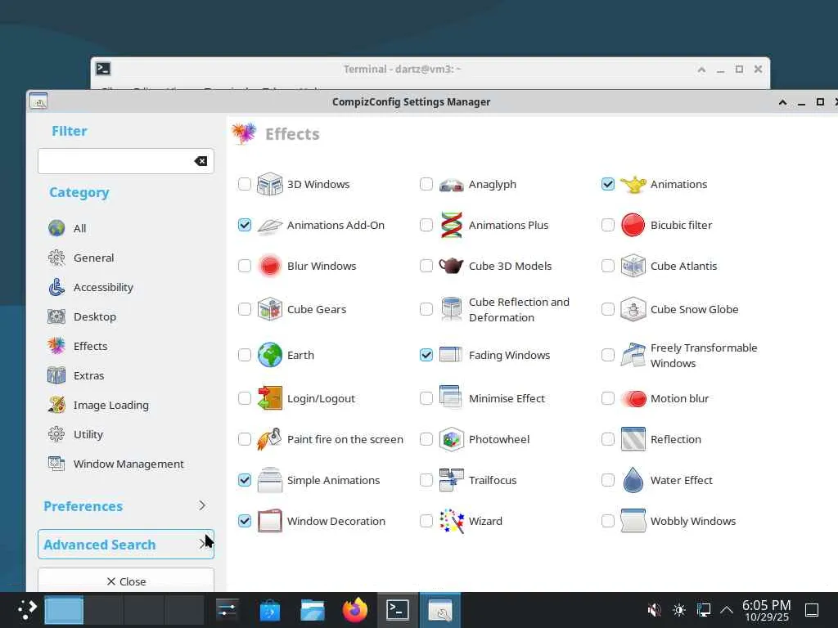
Task: Open the Cube Snow Globe icon
Action: pos(633,309)
